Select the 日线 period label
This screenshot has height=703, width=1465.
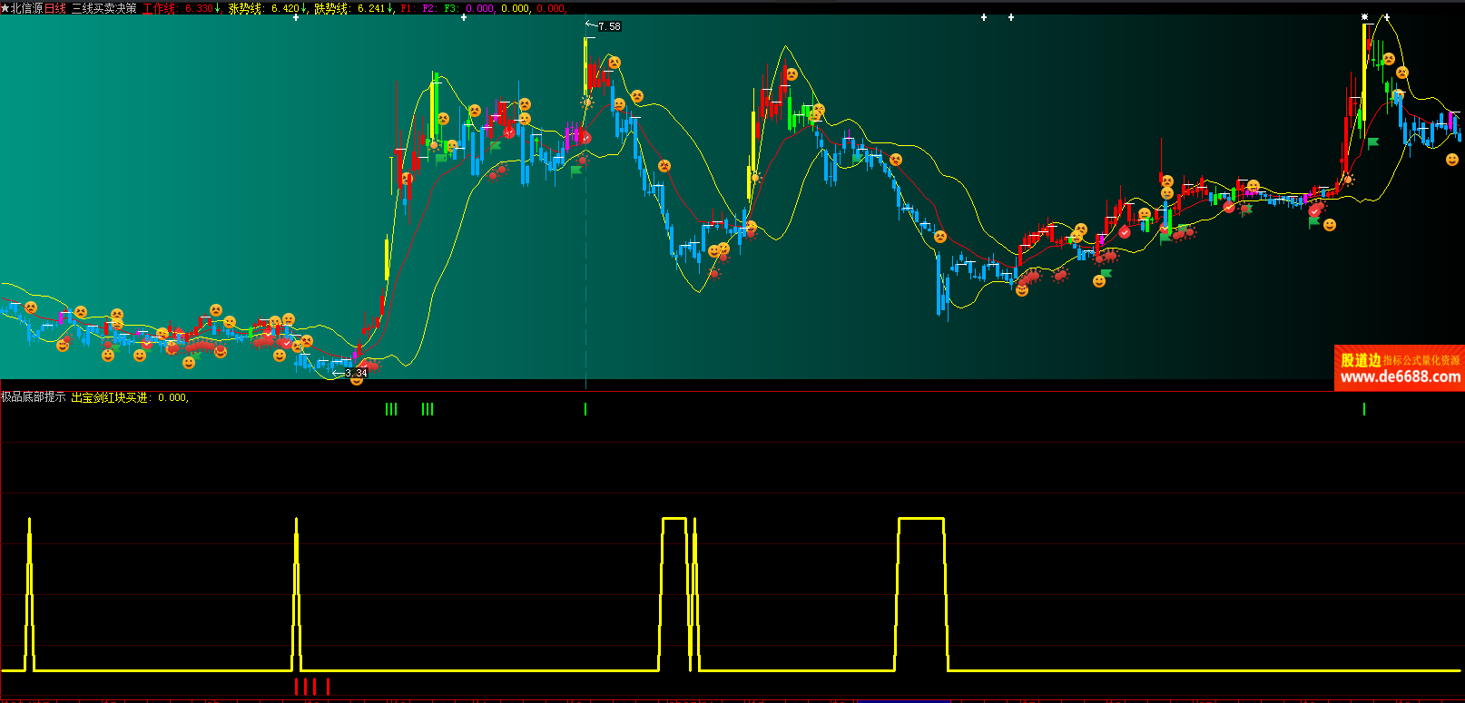[55, 8]
